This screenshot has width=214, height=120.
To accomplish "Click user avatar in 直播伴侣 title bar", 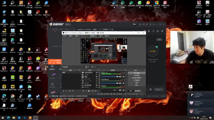I will pyautogui.click(x=135, y=24).
